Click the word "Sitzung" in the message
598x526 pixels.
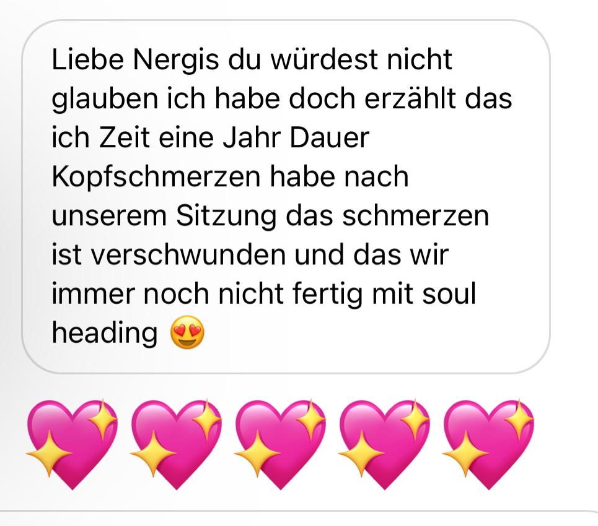(x=226, y=217)
